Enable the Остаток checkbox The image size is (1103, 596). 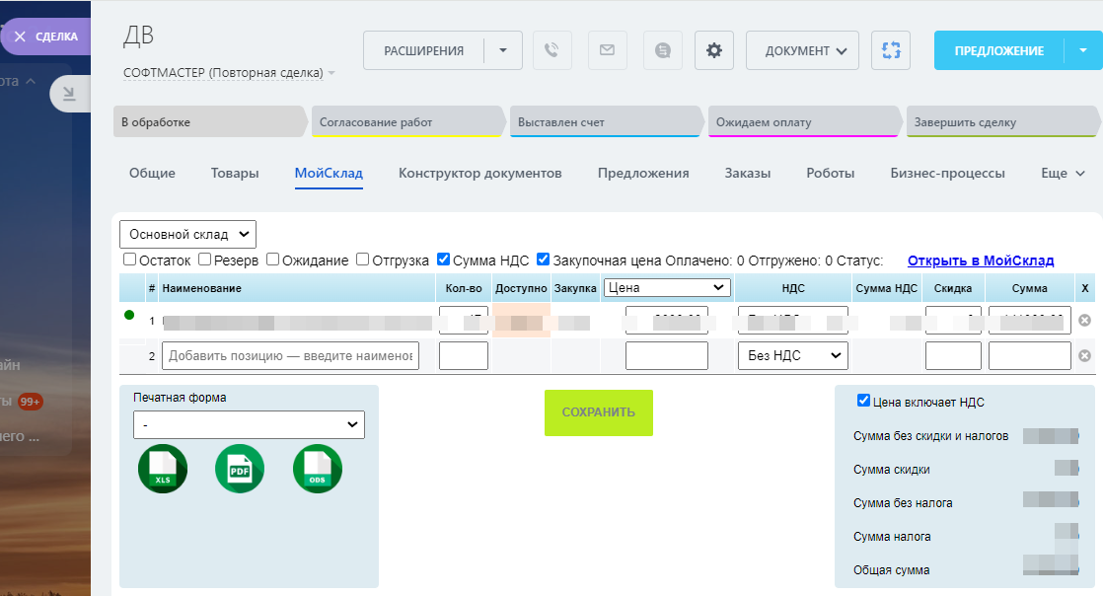(130, 261)
